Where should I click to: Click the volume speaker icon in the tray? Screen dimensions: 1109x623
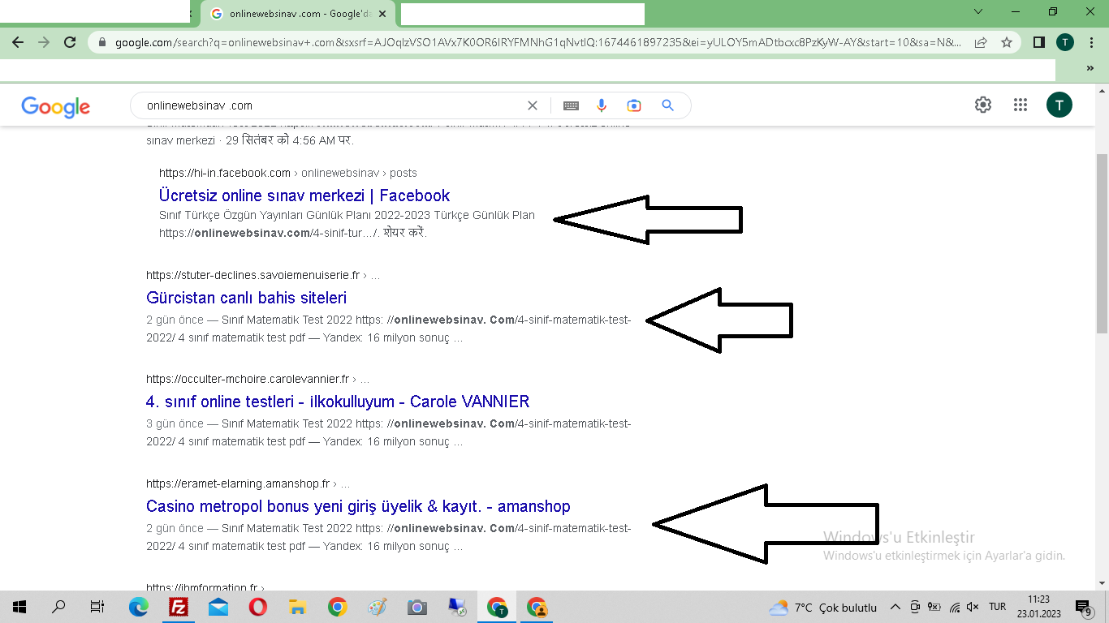(x=973, y=607)
